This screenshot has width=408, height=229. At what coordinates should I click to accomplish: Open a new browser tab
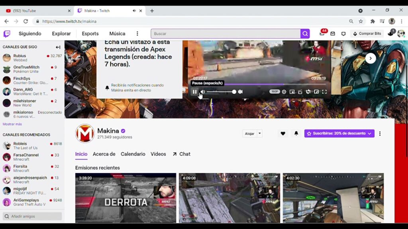coord(152,11)
